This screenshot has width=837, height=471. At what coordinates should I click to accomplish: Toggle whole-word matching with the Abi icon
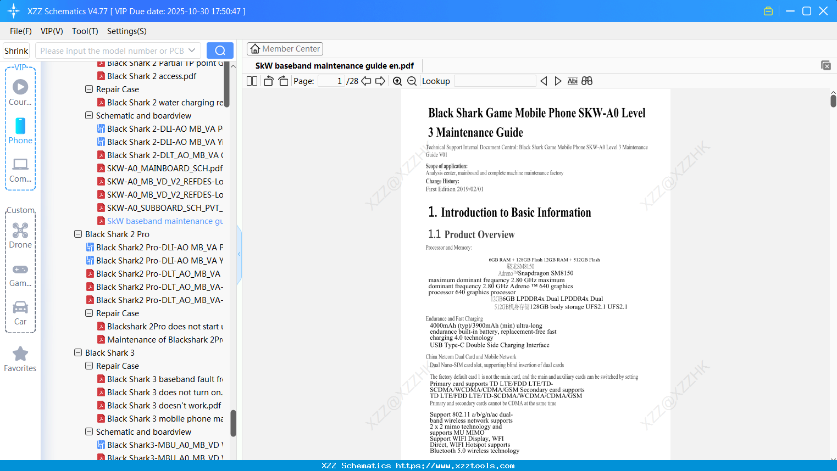[572, 81]
